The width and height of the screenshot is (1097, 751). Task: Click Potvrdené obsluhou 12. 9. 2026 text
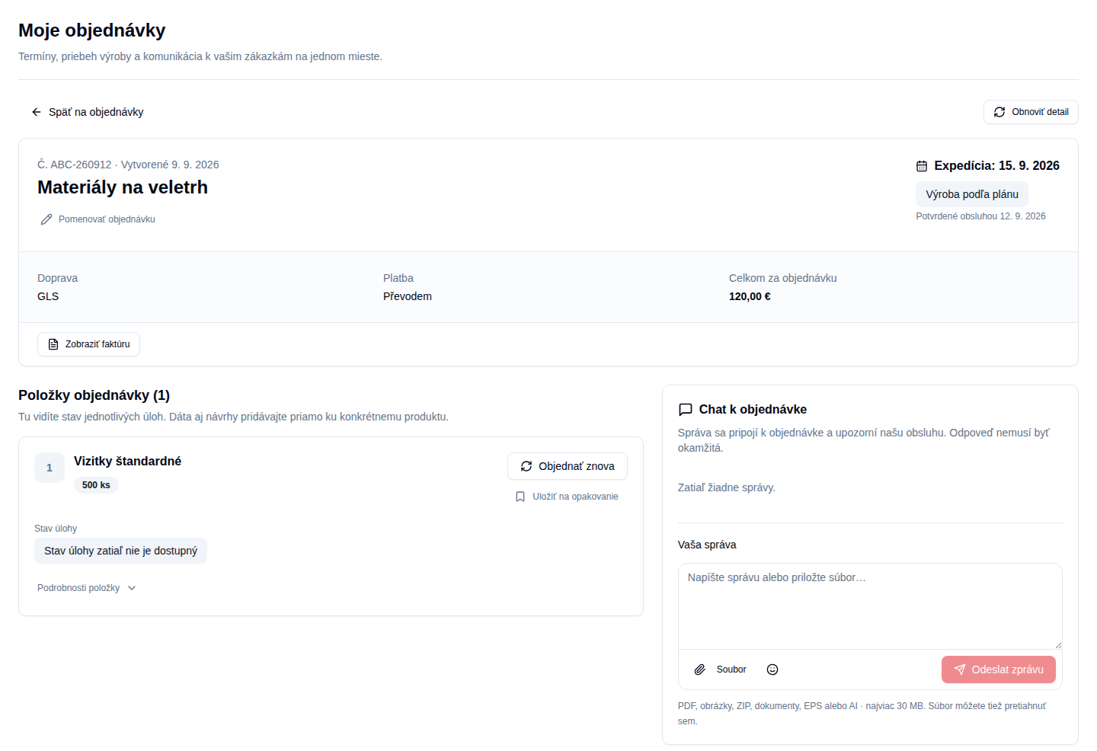click(x=980, y=216)
